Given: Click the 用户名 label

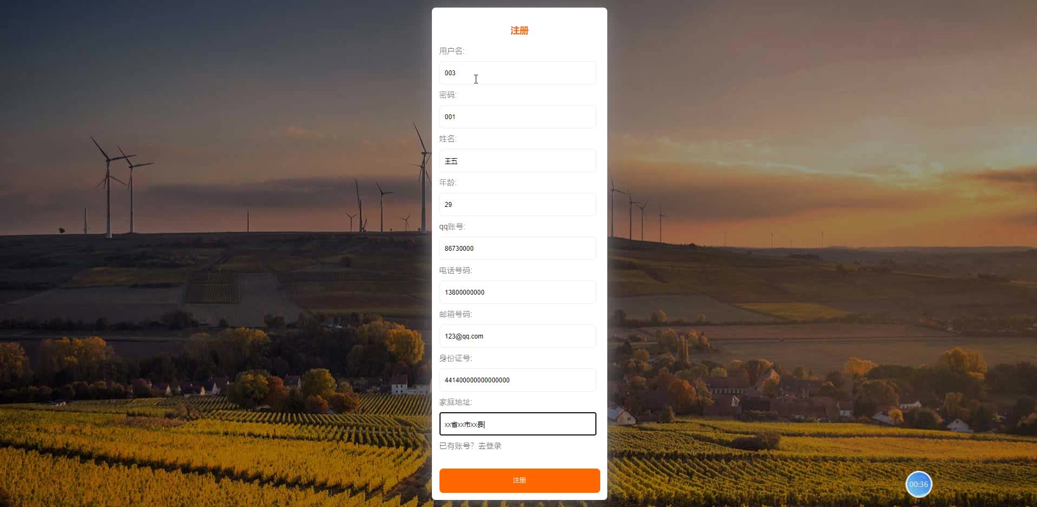Looking at the screenshot, I should pos(452,51).
